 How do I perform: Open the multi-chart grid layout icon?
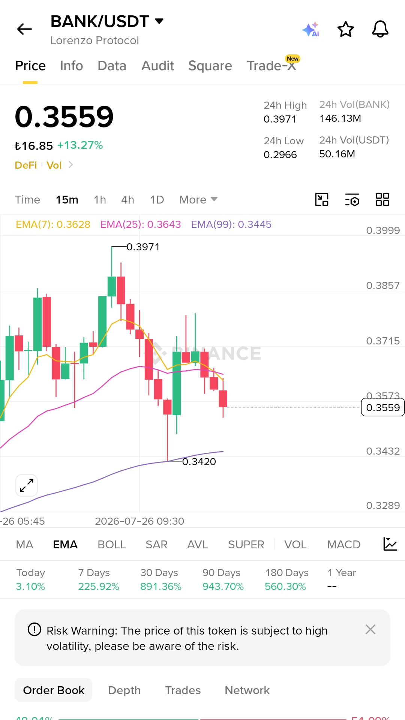click(x=382, y=199)
